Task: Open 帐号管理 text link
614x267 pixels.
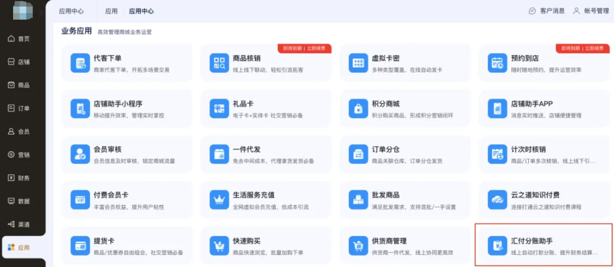Action: (x=597, y=11)
